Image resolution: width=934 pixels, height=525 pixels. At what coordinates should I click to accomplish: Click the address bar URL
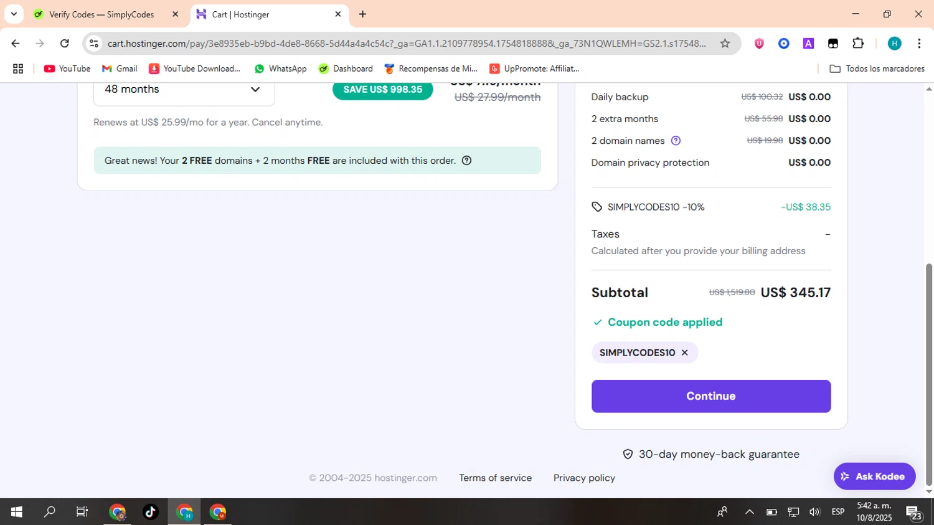407,44
